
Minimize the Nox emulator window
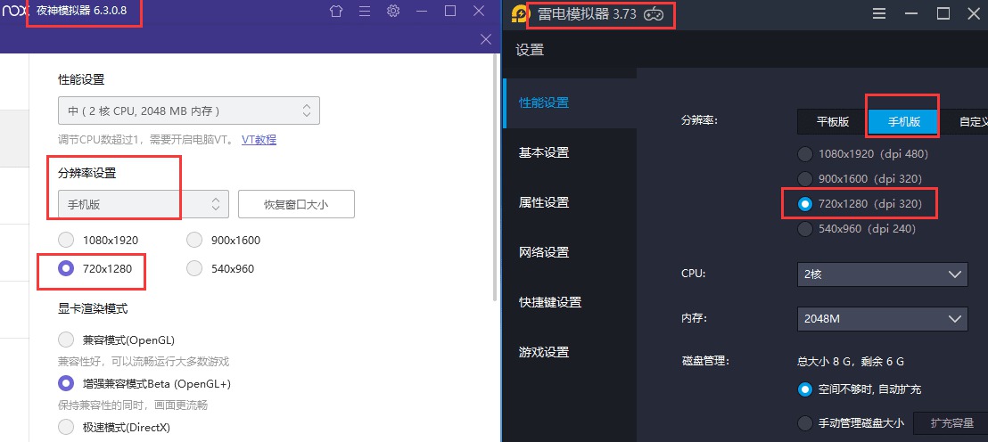click(x=422, y=12)
